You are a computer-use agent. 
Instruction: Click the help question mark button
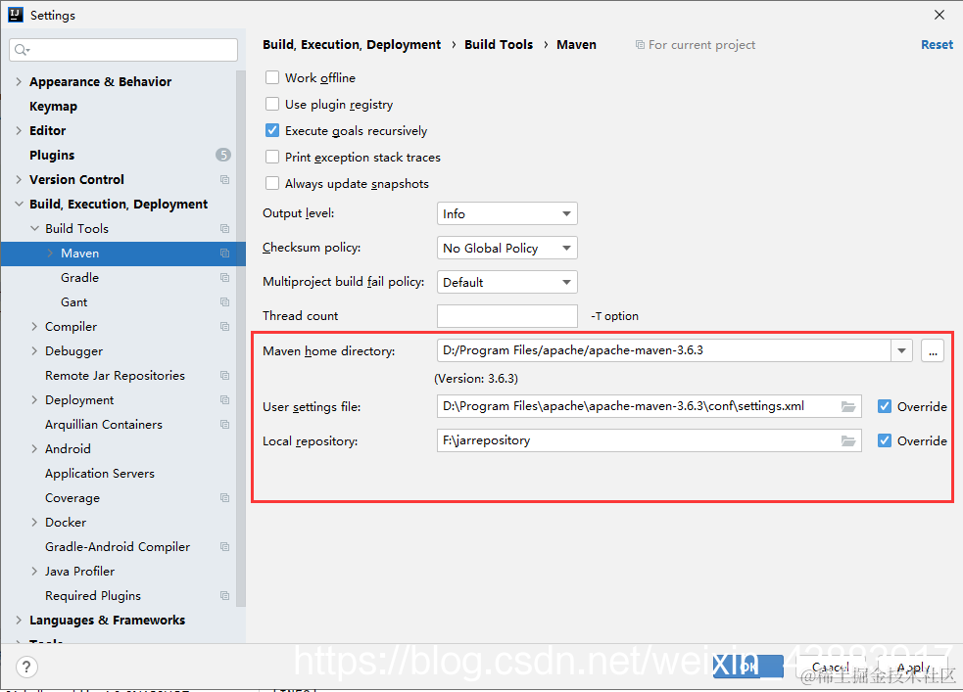[26, 667]
